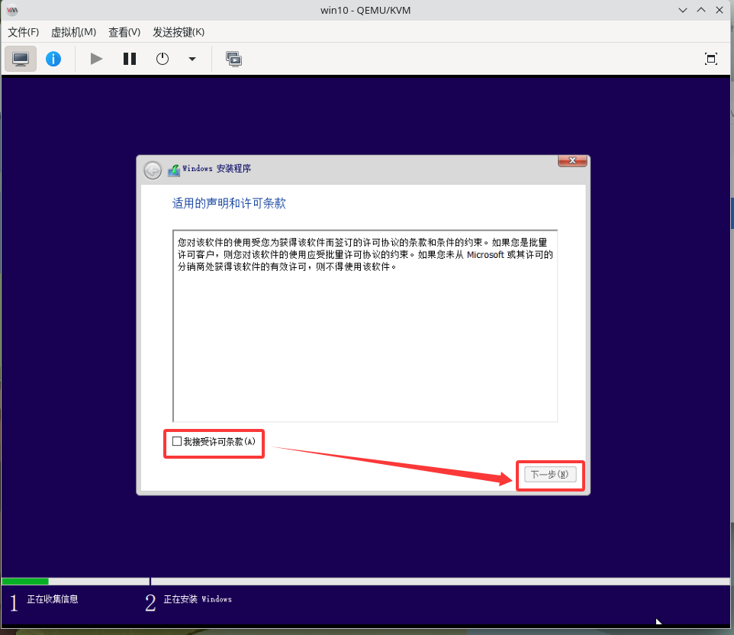
Task: Check the 我接受许可条款 checkbox
Action: point(177,441)
